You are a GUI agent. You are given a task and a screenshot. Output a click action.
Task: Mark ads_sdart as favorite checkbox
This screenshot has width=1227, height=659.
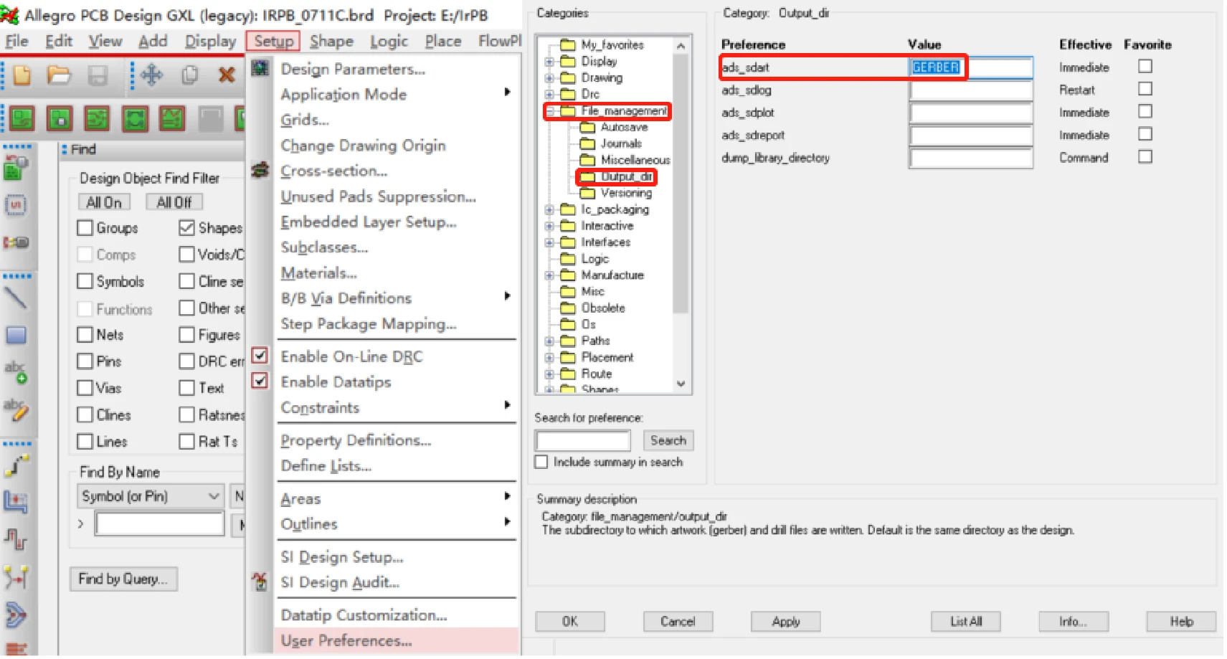(x=1145, y=67)
